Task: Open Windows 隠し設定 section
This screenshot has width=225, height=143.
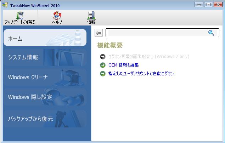Action: [x=45, y=97]
